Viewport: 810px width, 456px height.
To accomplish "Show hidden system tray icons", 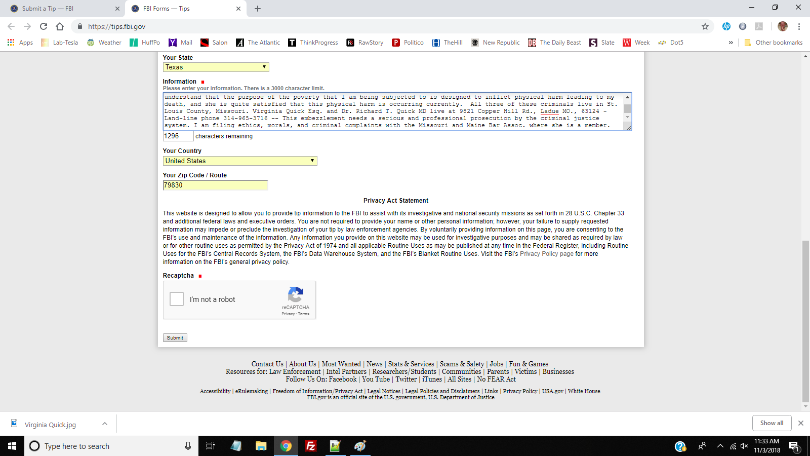I will 720,446.
